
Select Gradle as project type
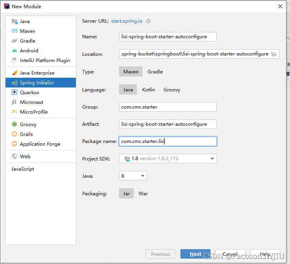coord(155,71)
